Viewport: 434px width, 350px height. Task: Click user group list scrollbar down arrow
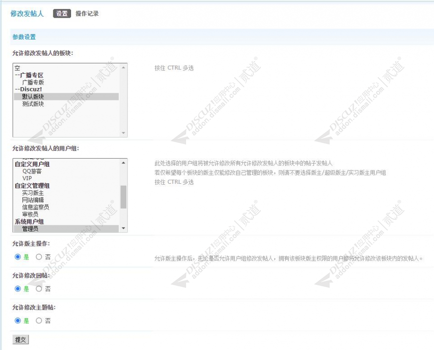[x=124, y=229]
